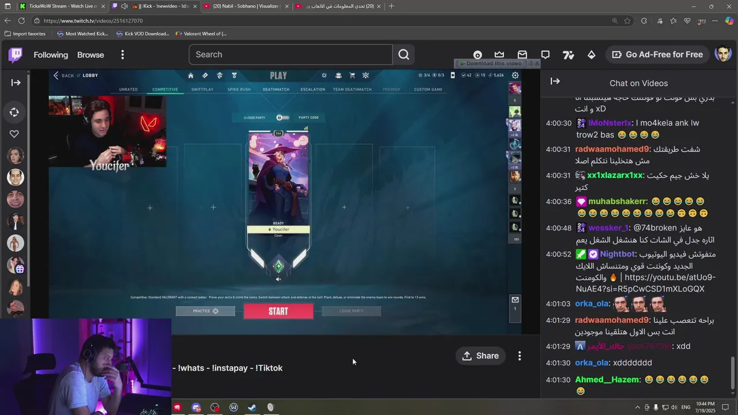Click the PRACTICE button in the lobby

point(205,311)
